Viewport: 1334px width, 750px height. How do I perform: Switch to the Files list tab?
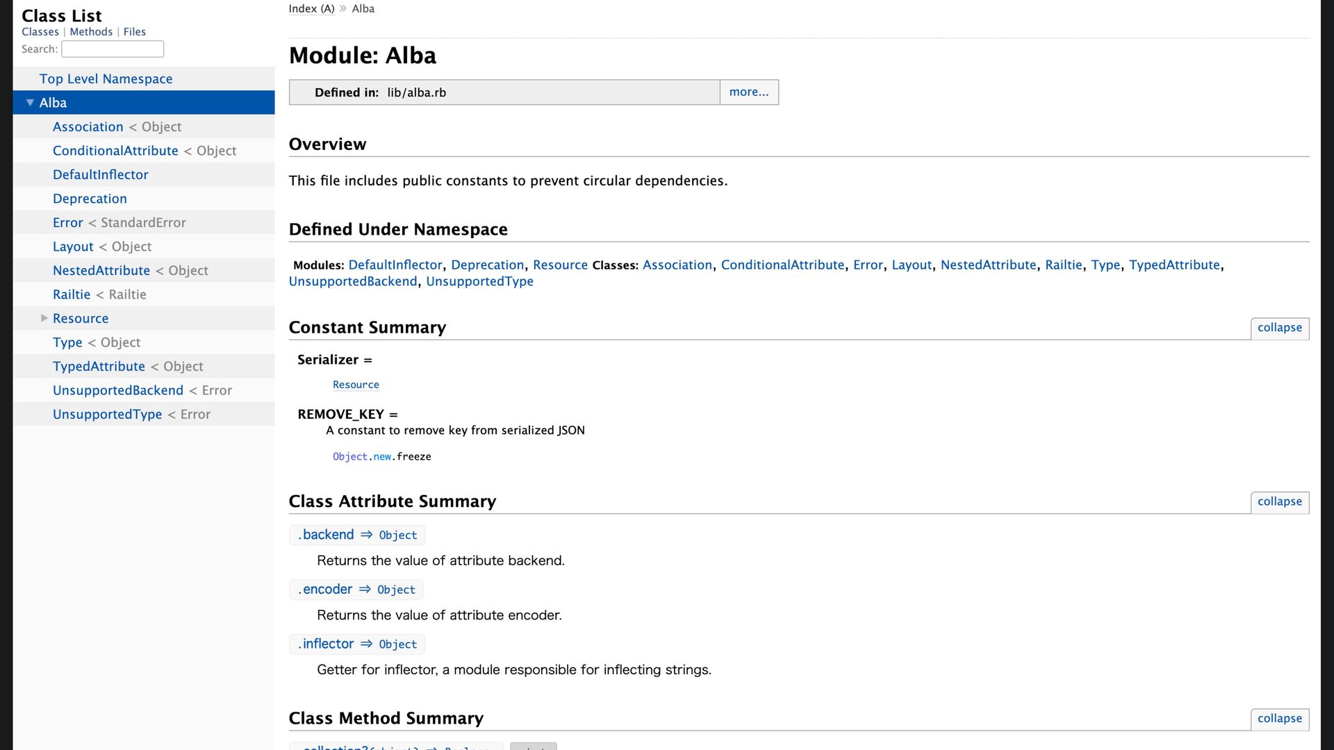(x=135, y=32)
